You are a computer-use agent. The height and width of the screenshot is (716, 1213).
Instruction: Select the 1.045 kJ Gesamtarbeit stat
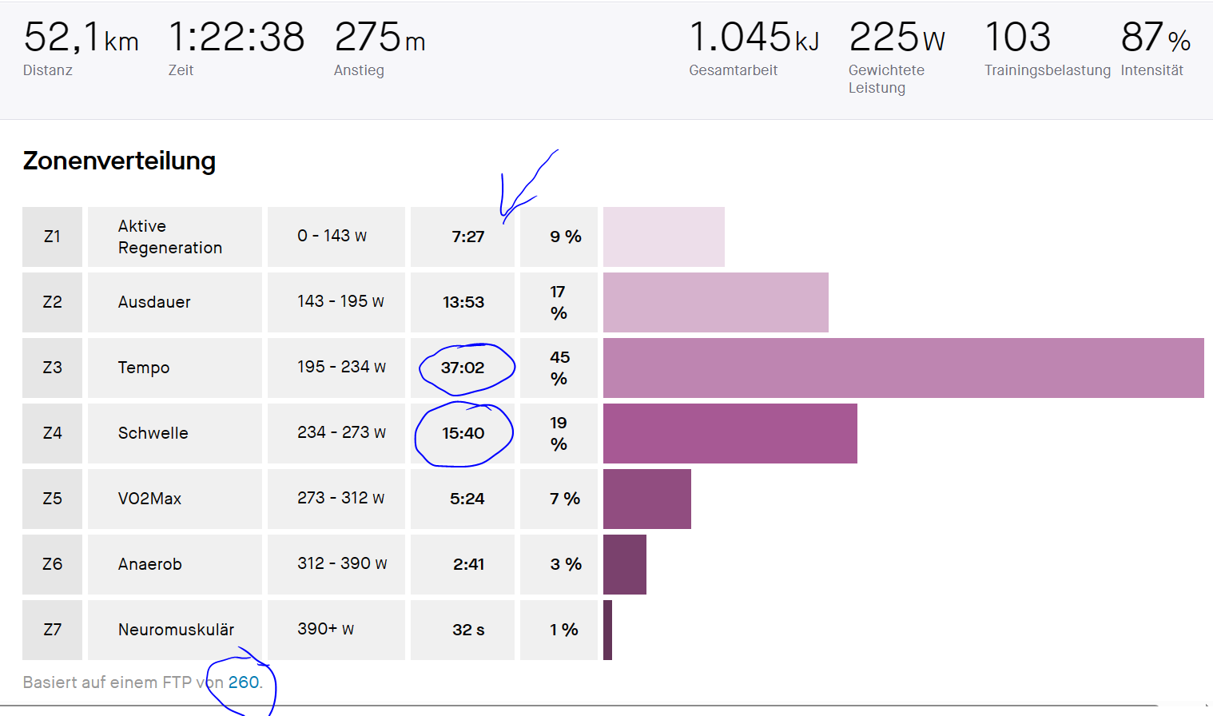(x=754, y=38)
